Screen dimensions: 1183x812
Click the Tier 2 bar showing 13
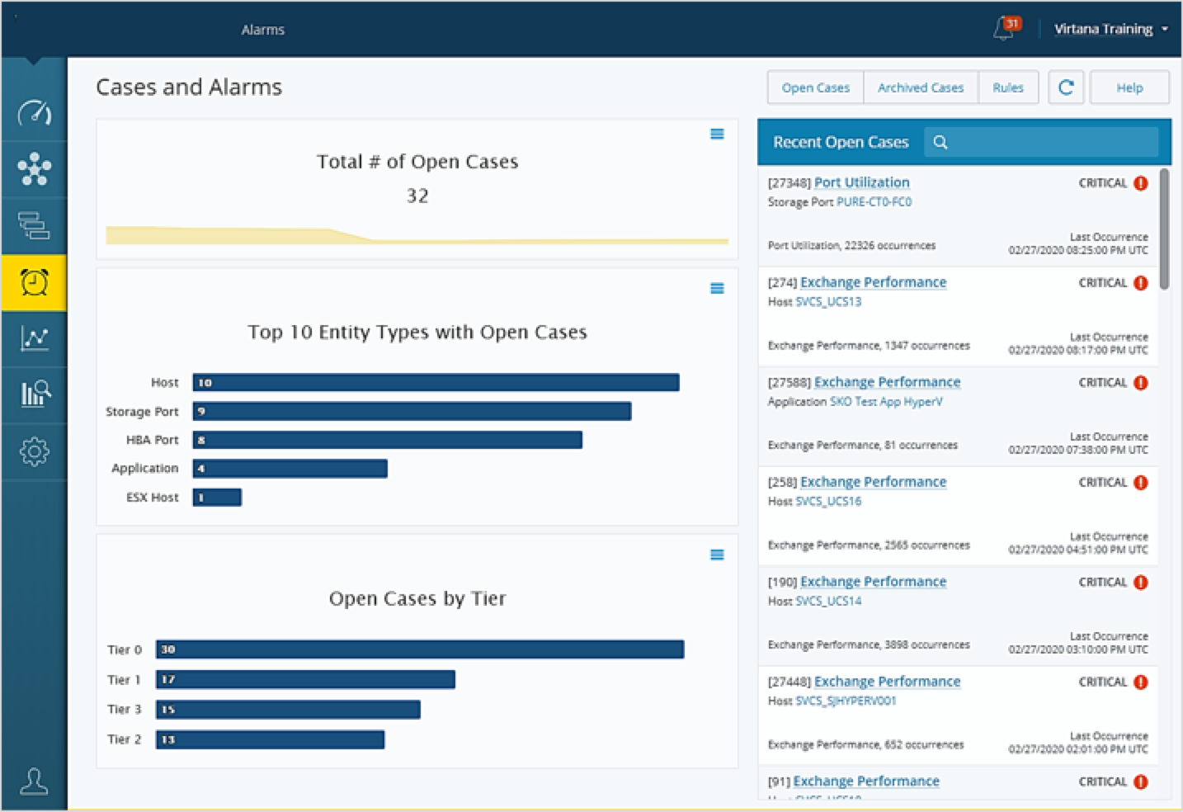(270, 739)
